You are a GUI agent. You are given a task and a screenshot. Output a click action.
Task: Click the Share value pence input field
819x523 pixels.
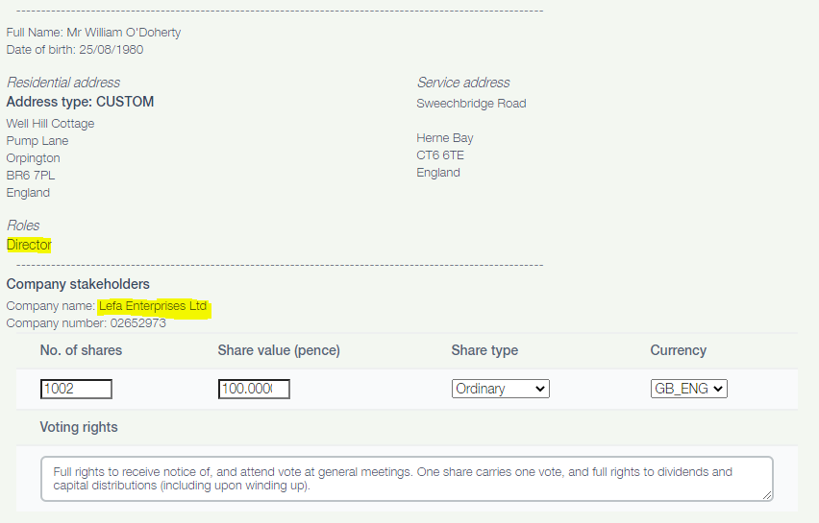[x=254, y=389]
